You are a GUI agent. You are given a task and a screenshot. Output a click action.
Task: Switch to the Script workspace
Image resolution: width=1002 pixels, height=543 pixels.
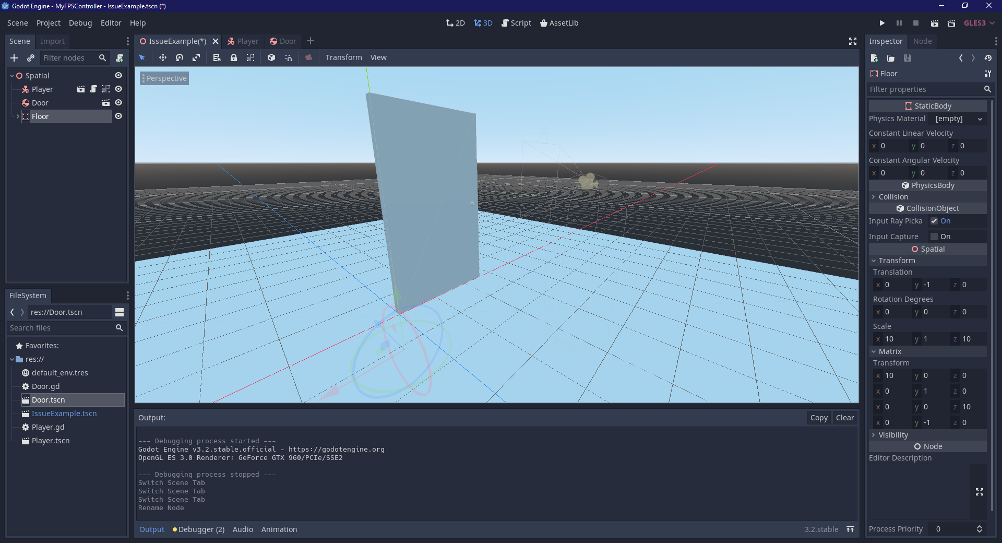[516, 23]
